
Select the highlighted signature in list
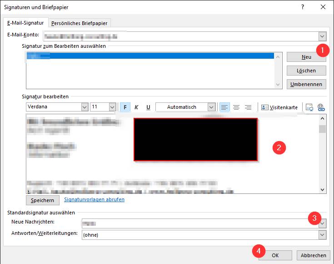pyautogui.click(x=150, y=56)
